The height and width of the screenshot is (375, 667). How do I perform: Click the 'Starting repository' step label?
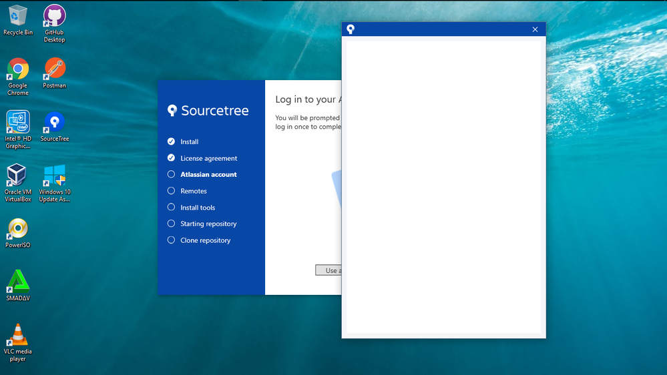click(x=208, y=224)
